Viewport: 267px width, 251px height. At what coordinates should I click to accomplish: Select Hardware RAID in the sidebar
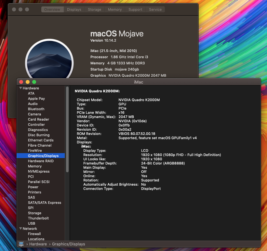click(41, 161)
